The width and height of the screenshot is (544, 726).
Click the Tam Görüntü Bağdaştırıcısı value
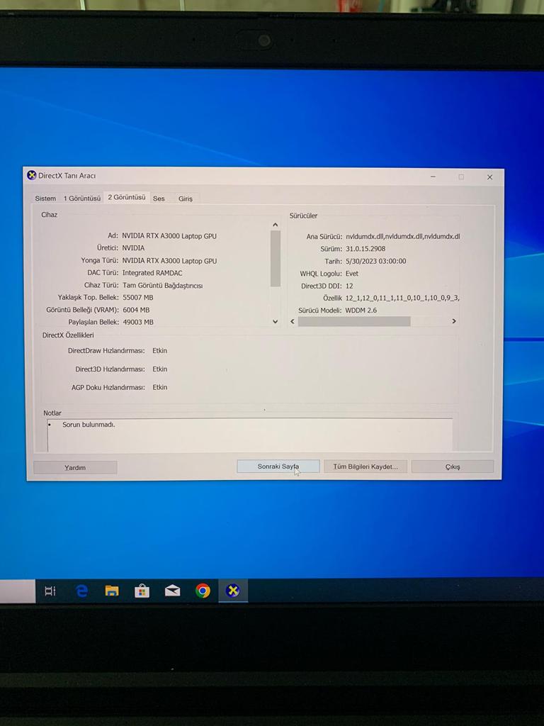pos(162,286)
